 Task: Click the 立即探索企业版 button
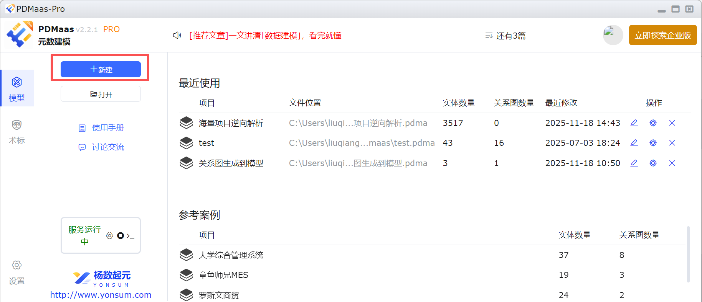coord(662,35)
